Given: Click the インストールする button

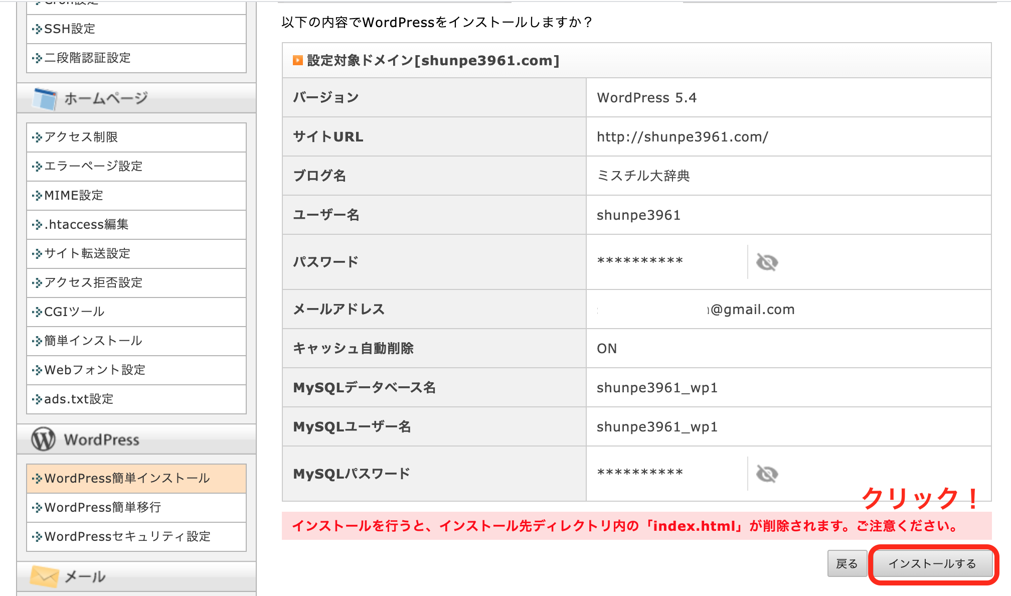Looking at the screenshot, I should (933, 564).
